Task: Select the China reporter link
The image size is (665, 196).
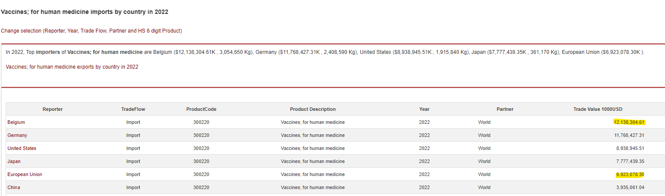Action: pos(14,187)
